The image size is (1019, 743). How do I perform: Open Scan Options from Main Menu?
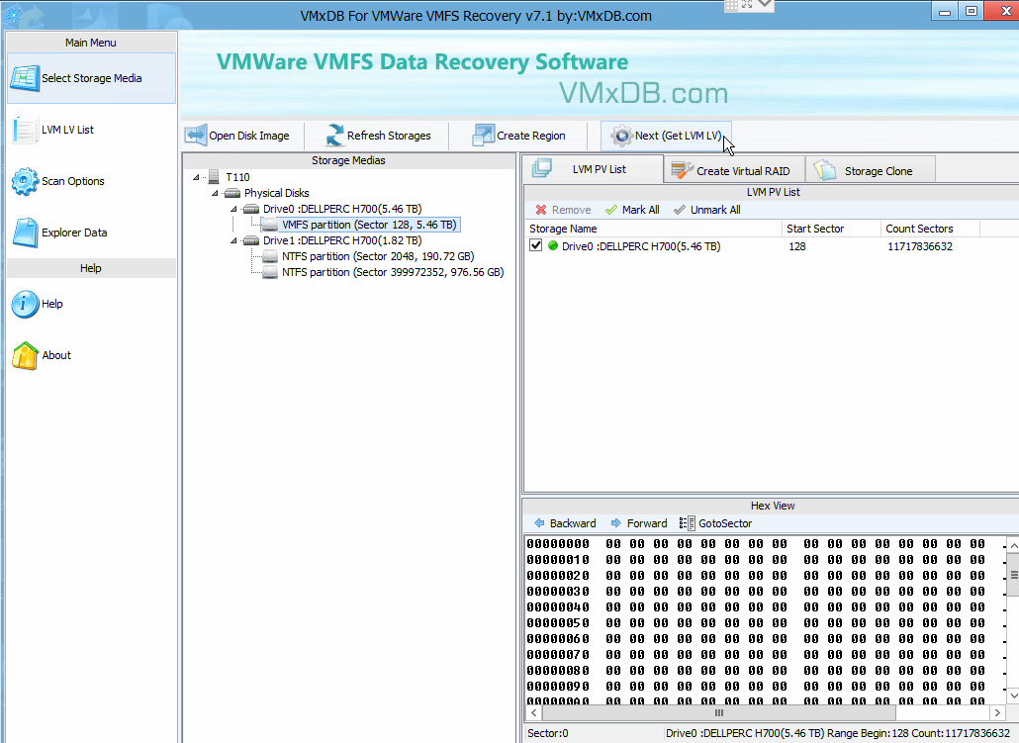(x=91, y=181)
